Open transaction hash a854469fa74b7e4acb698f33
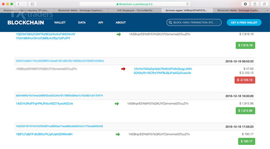The image size is (270, 149). [x=59, y=96]
